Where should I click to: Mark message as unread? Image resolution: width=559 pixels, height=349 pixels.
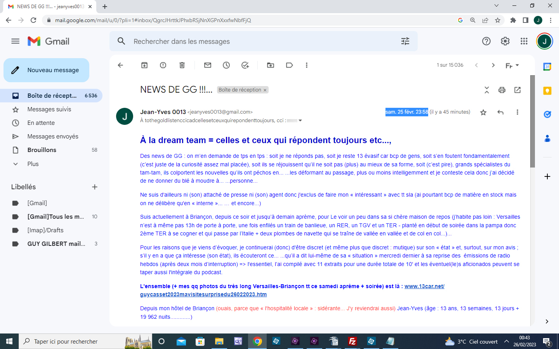[208, 65]
